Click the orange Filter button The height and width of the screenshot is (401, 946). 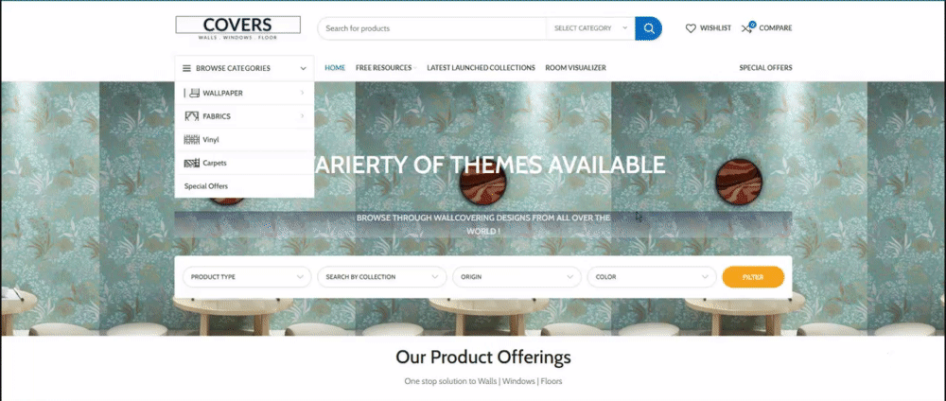[753, 277]
